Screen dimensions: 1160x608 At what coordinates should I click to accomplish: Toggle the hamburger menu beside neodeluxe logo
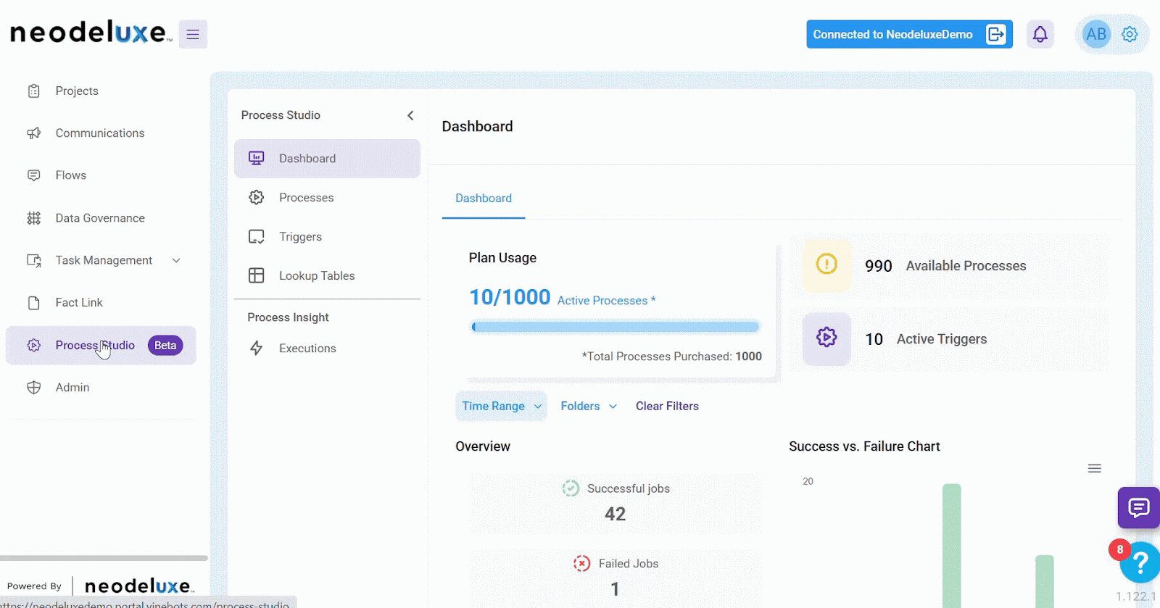coord(193,34)
